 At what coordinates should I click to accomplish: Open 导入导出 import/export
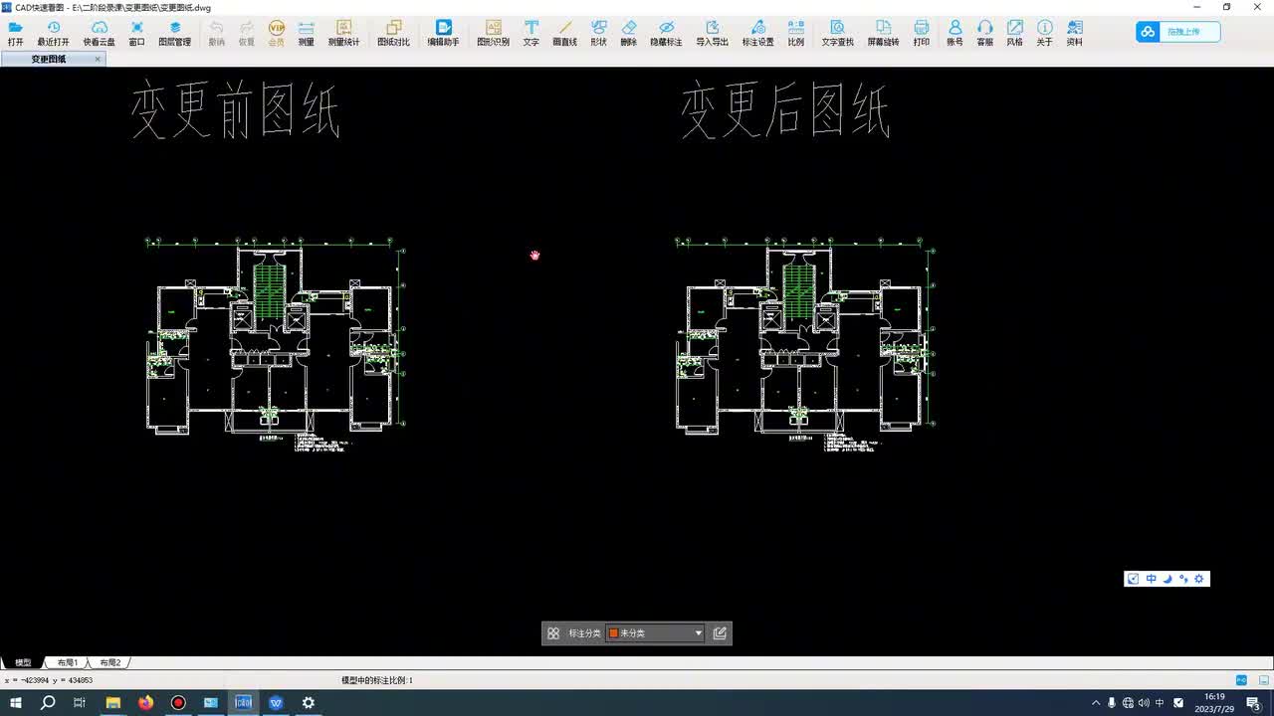713,33
